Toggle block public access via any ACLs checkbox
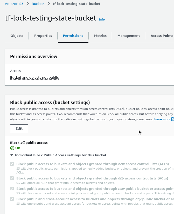The image size is (174, 214). (12, 178)
